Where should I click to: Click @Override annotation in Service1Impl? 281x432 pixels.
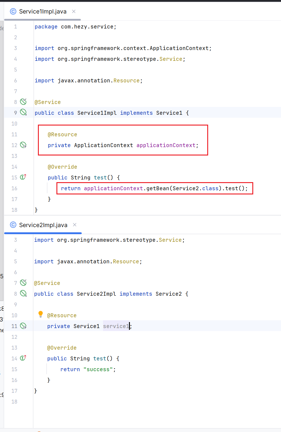(62, 167)
